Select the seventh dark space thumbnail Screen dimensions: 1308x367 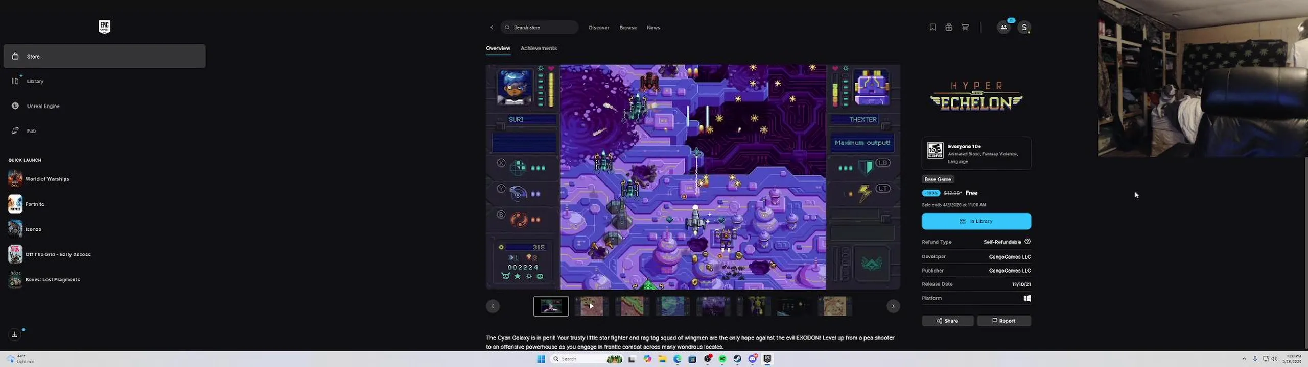tap(794, 306)
